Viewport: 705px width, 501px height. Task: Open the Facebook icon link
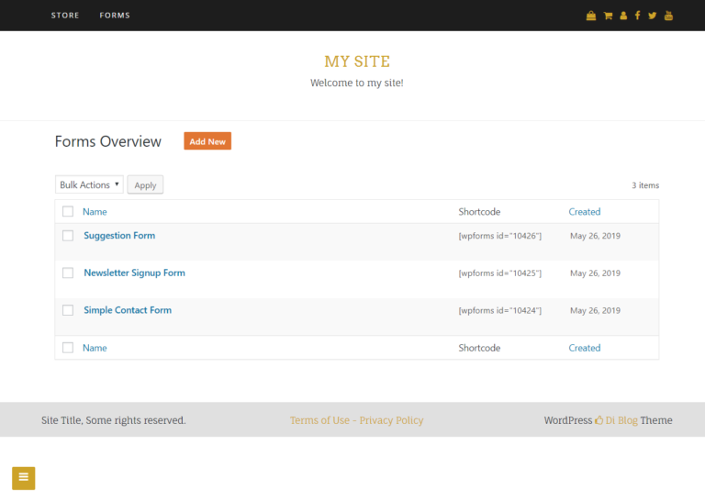(x=637, y=16)
